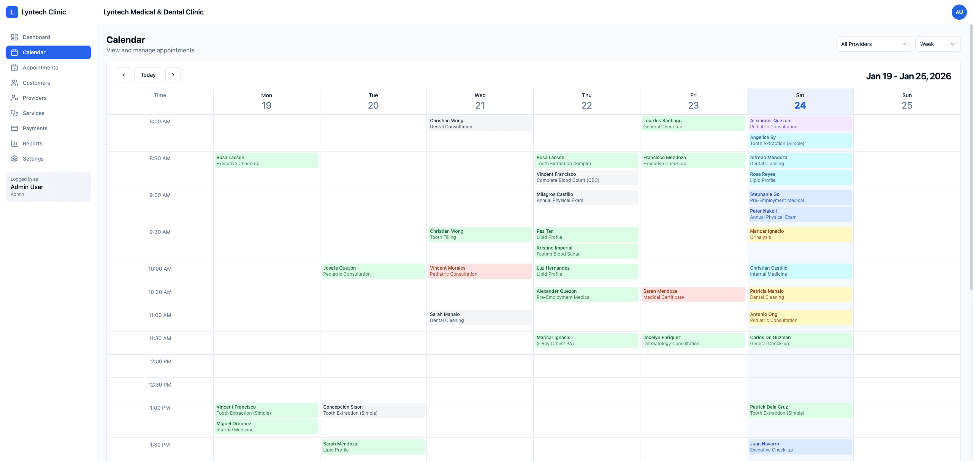Open Dashboard menu item
The width and height of the screenshot is (973, 461).
point(48,37)
